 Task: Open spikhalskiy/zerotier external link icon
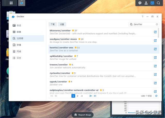coord(155,57)
